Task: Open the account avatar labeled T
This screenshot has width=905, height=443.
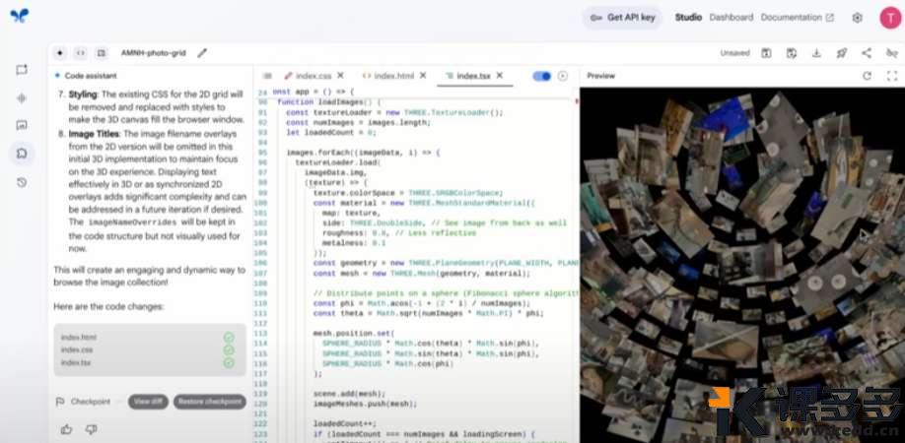Action: 890,18
